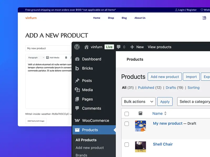Open the Select a category dropdown
The image size is (210, 157).
pyautogui.click(x=193, y=102)
